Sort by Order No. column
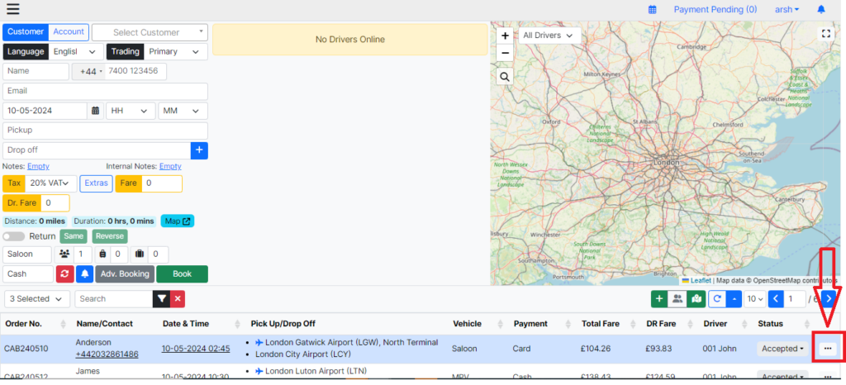Image resolution: width=846 pixels, height=385 pixels. (x=63, y=324)
